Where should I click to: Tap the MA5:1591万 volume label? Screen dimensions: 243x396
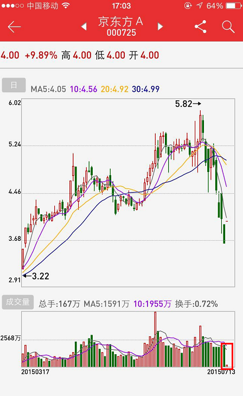[x=107, y=304]
